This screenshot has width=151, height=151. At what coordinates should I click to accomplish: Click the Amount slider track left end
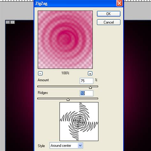[39, 87]
